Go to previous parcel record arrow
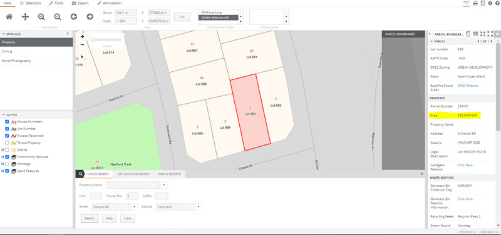This screenshot has height=235, width=501. pos(478,41)
